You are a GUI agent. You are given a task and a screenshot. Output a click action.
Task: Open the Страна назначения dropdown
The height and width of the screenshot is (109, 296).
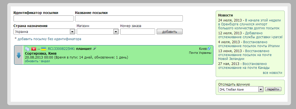(44, 32)
